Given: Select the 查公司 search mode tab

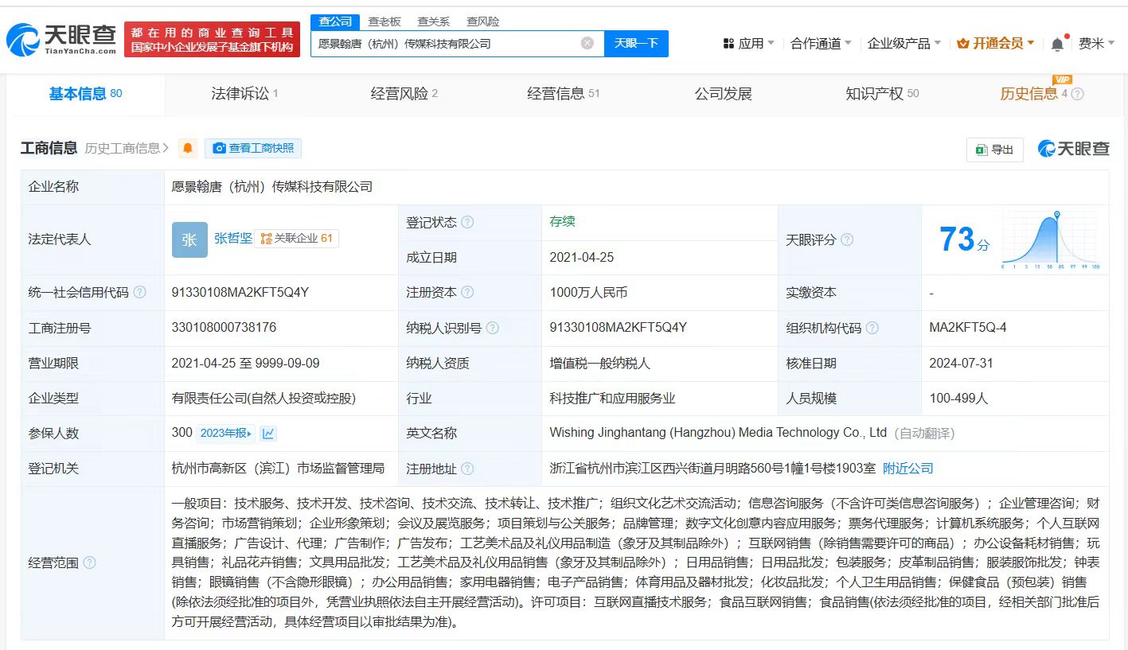Looking at the screenshot, I should [x=335, y=21].
